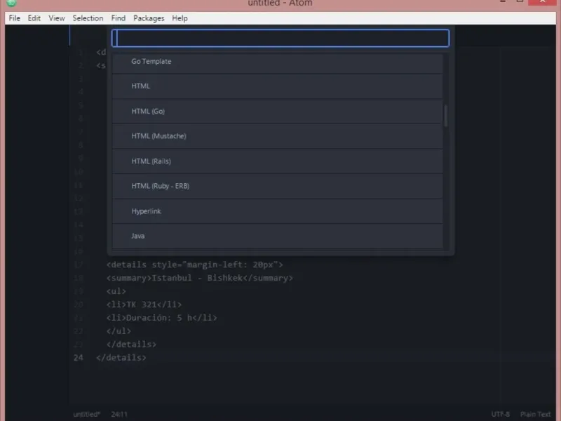The height and width of the screenshot is (421, 561).
Task: Click the Duración: 5 h line
Action: [x=162, y=318]
